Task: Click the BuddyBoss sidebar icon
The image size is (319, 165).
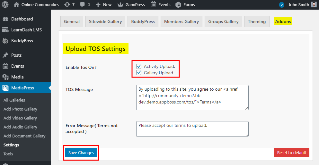Action: 5,41
